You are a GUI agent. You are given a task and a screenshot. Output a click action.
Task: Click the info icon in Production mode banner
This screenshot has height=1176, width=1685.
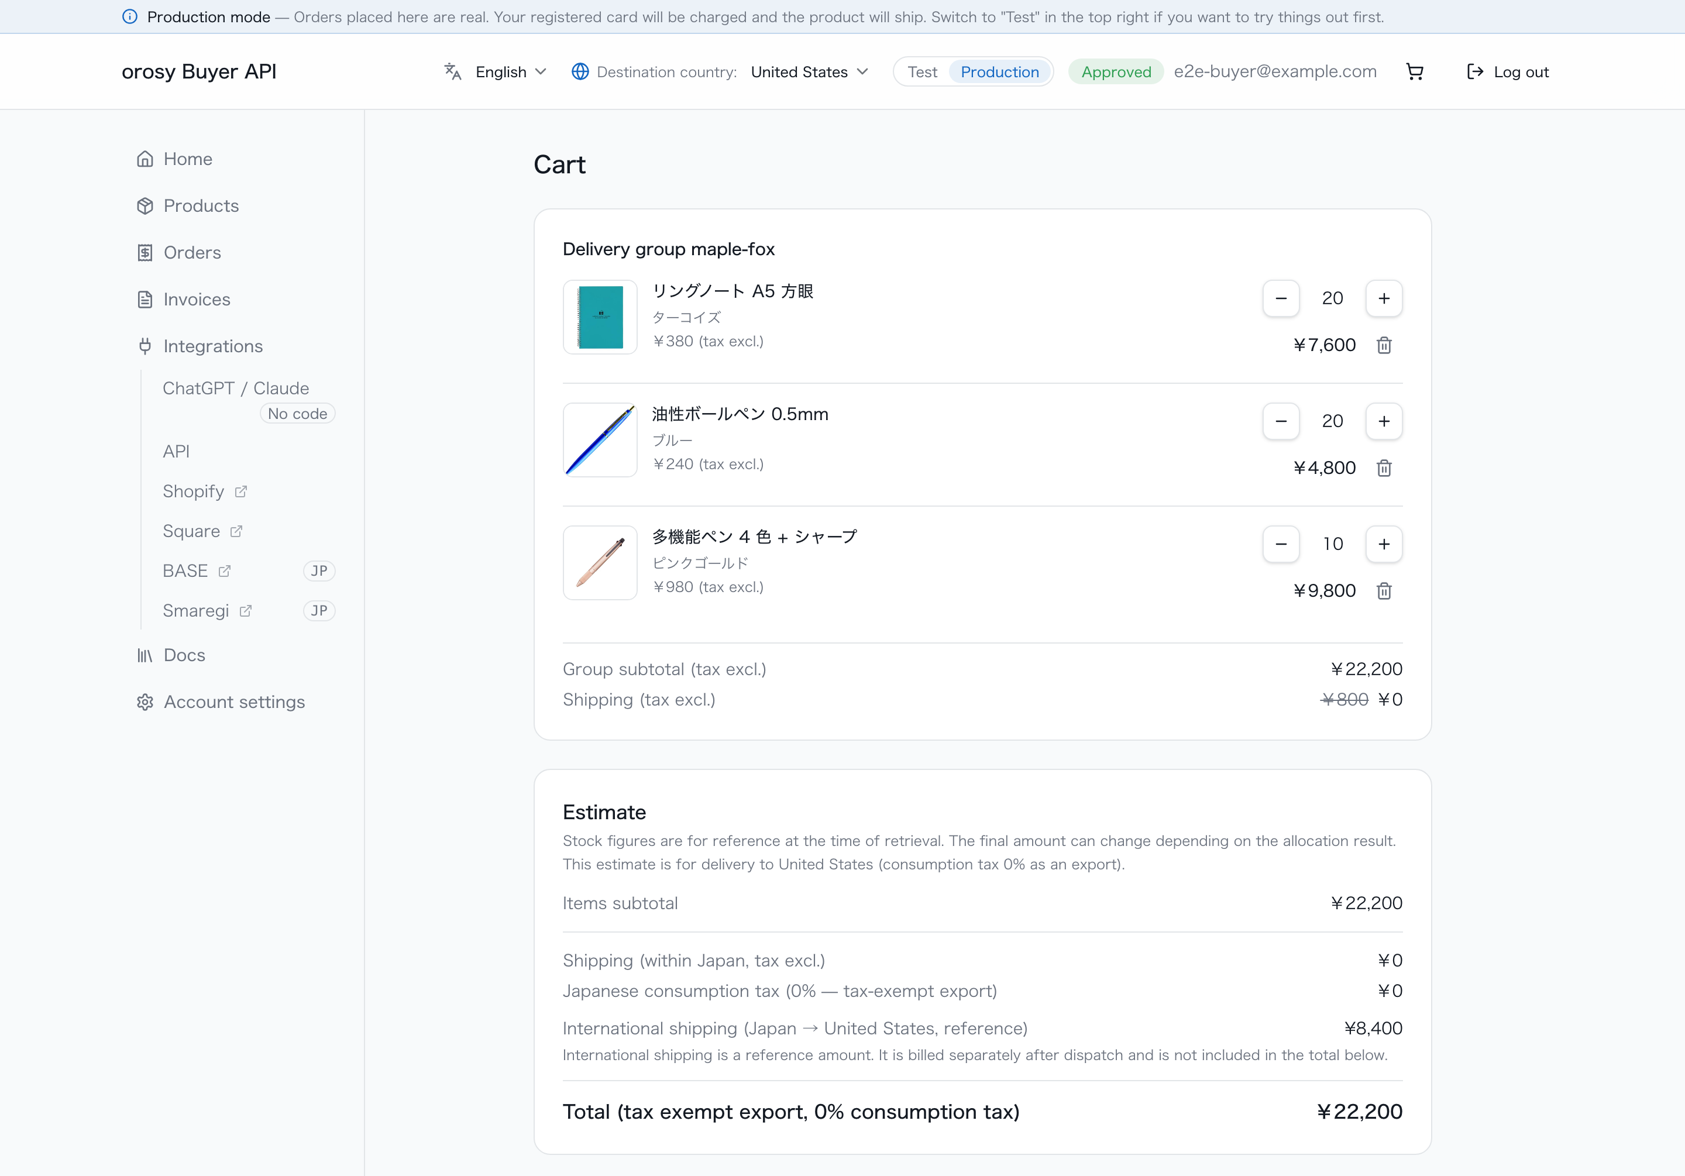(x=130, y=17)
